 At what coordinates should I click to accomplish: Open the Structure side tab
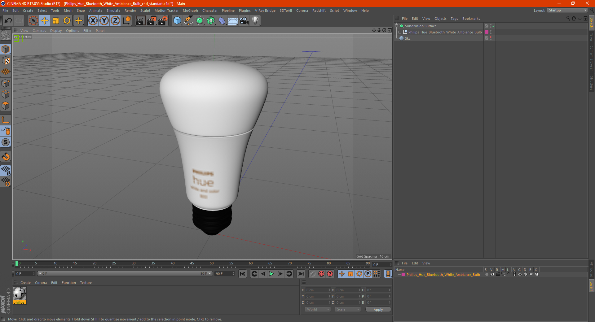(592, 83)
